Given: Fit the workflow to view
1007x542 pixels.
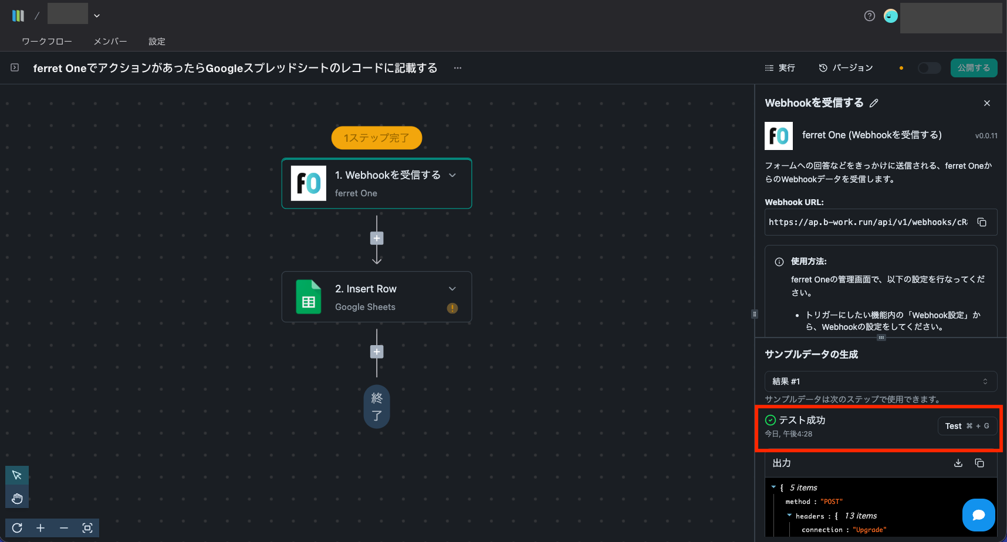Looking at the screenshot, I should click(87, 528).
